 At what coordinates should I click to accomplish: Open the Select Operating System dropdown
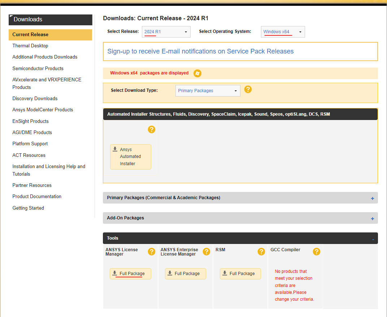coord(283,32)
